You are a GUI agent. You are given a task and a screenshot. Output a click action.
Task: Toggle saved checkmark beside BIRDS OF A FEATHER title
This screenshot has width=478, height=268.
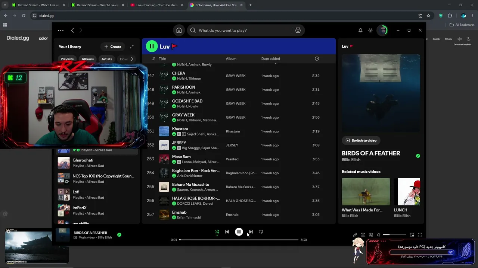coord(418,156)
